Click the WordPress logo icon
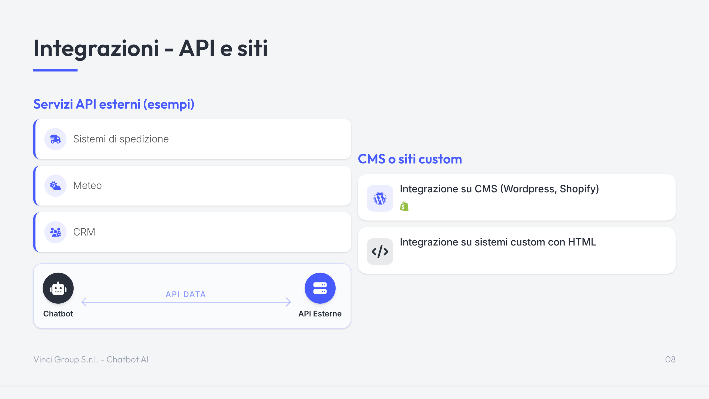 pos(380,198)
